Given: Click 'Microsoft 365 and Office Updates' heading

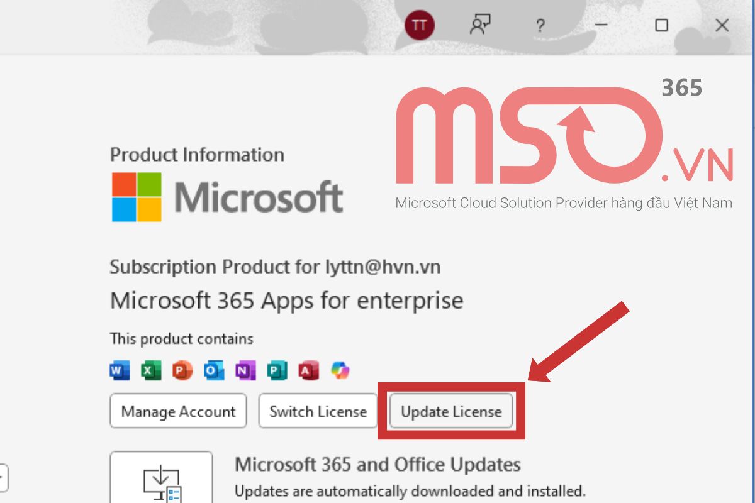Looking at the screenshot, I should pyautogui.click(x=377, y=465).
